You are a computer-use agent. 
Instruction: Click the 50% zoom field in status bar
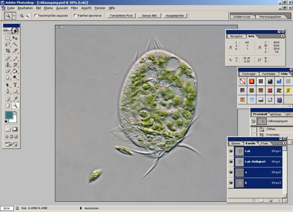pyautogui.click(x=7, y=208)
